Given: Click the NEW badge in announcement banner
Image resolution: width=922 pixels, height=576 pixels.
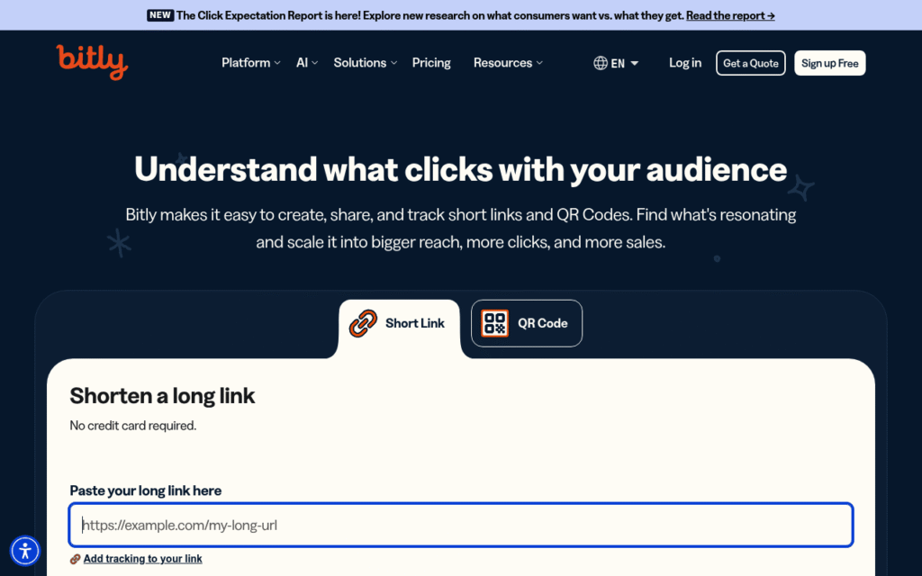Looking at the screenshot, I should coord(160,15).
